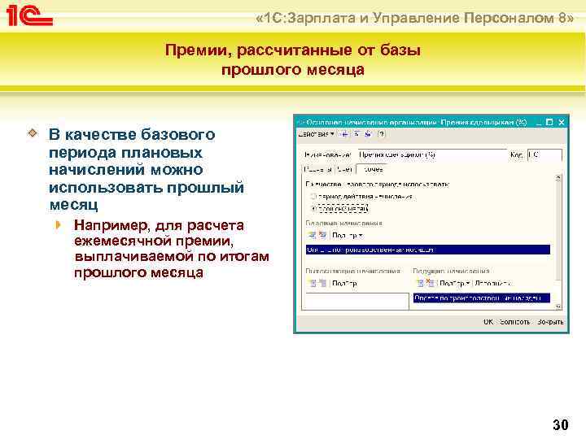Click add icon under Вытесняющие начисления

click(x=312, y=284)
